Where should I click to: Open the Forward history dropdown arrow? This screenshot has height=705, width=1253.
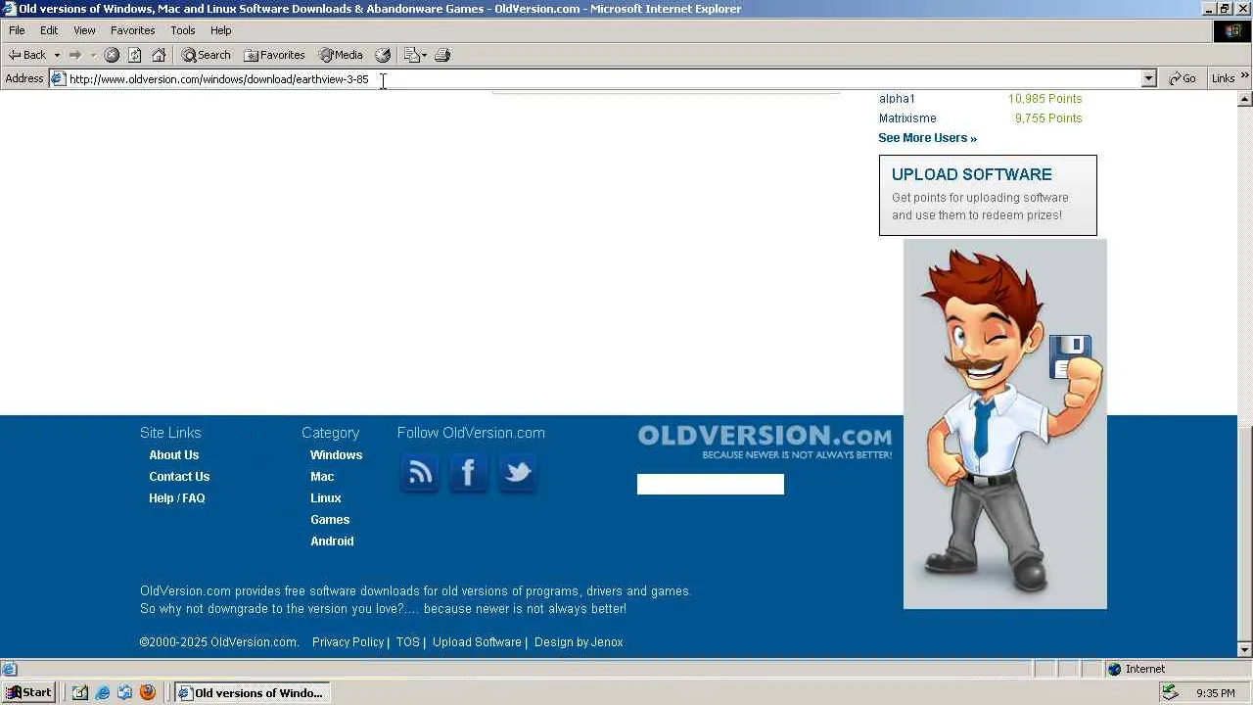(x=93, y=55)
